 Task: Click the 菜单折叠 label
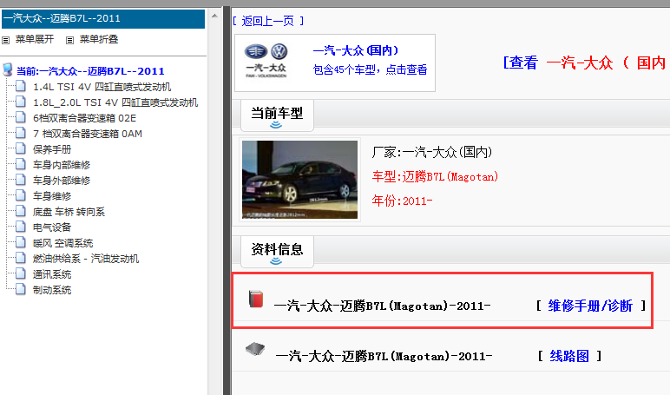pyautogui.click(x=99, y=39)
